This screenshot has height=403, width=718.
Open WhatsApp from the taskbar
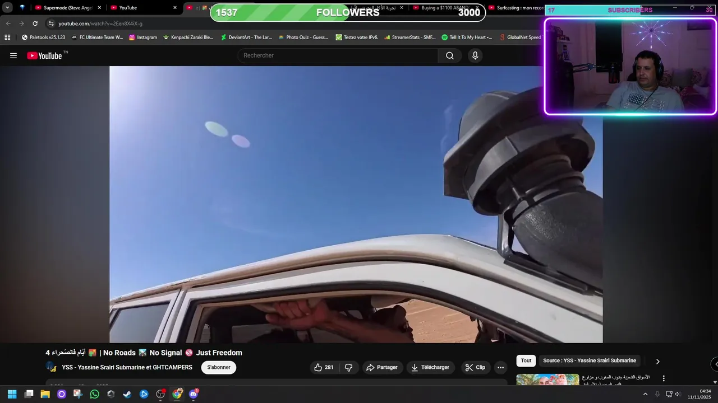pos(95,394)
